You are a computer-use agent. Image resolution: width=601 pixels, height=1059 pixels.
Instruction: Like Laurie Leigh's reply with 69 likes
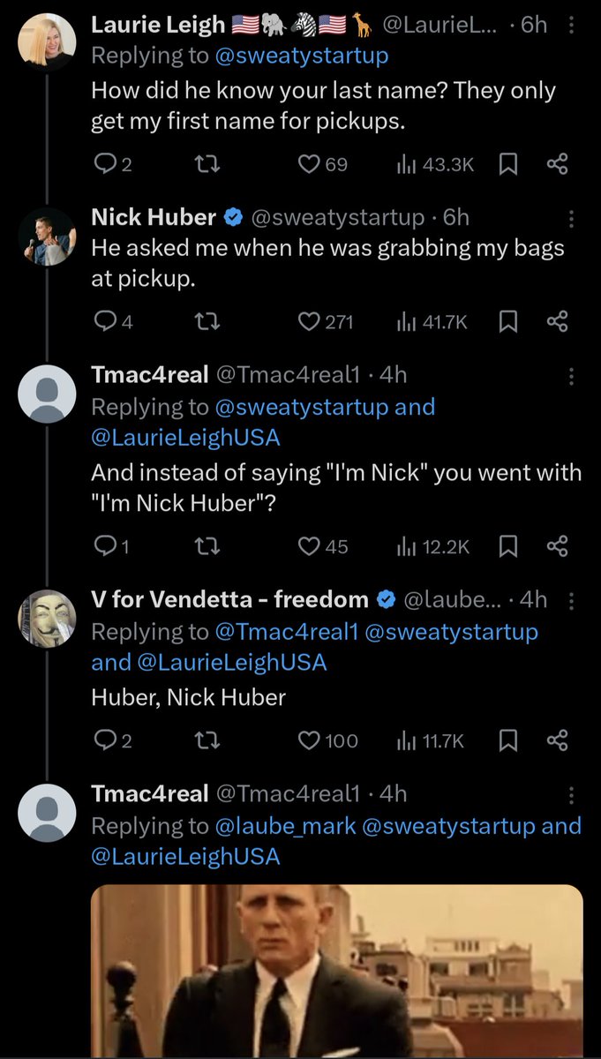coord(308,164)
